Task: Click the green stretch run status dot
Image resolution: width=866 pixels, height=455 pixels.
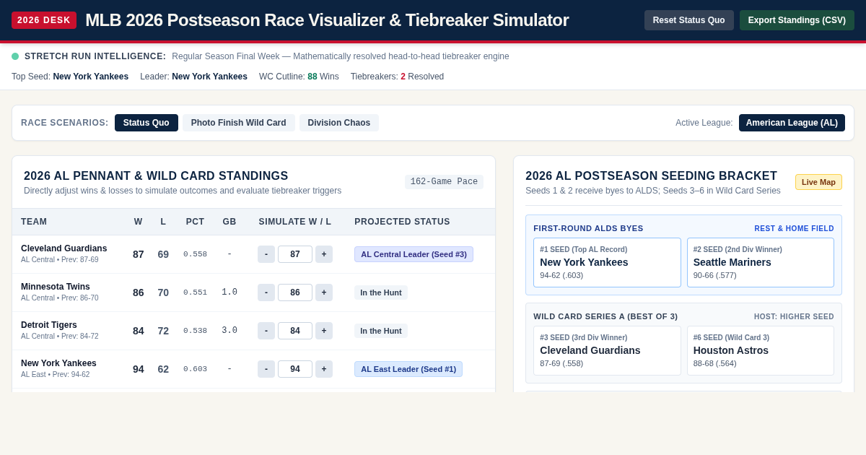Action: click(15, 56)
